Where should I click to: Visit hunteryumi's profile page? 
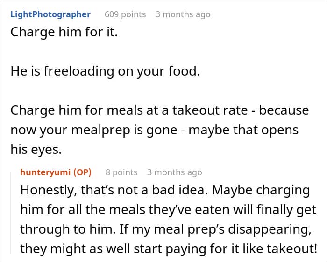[46, 172]
